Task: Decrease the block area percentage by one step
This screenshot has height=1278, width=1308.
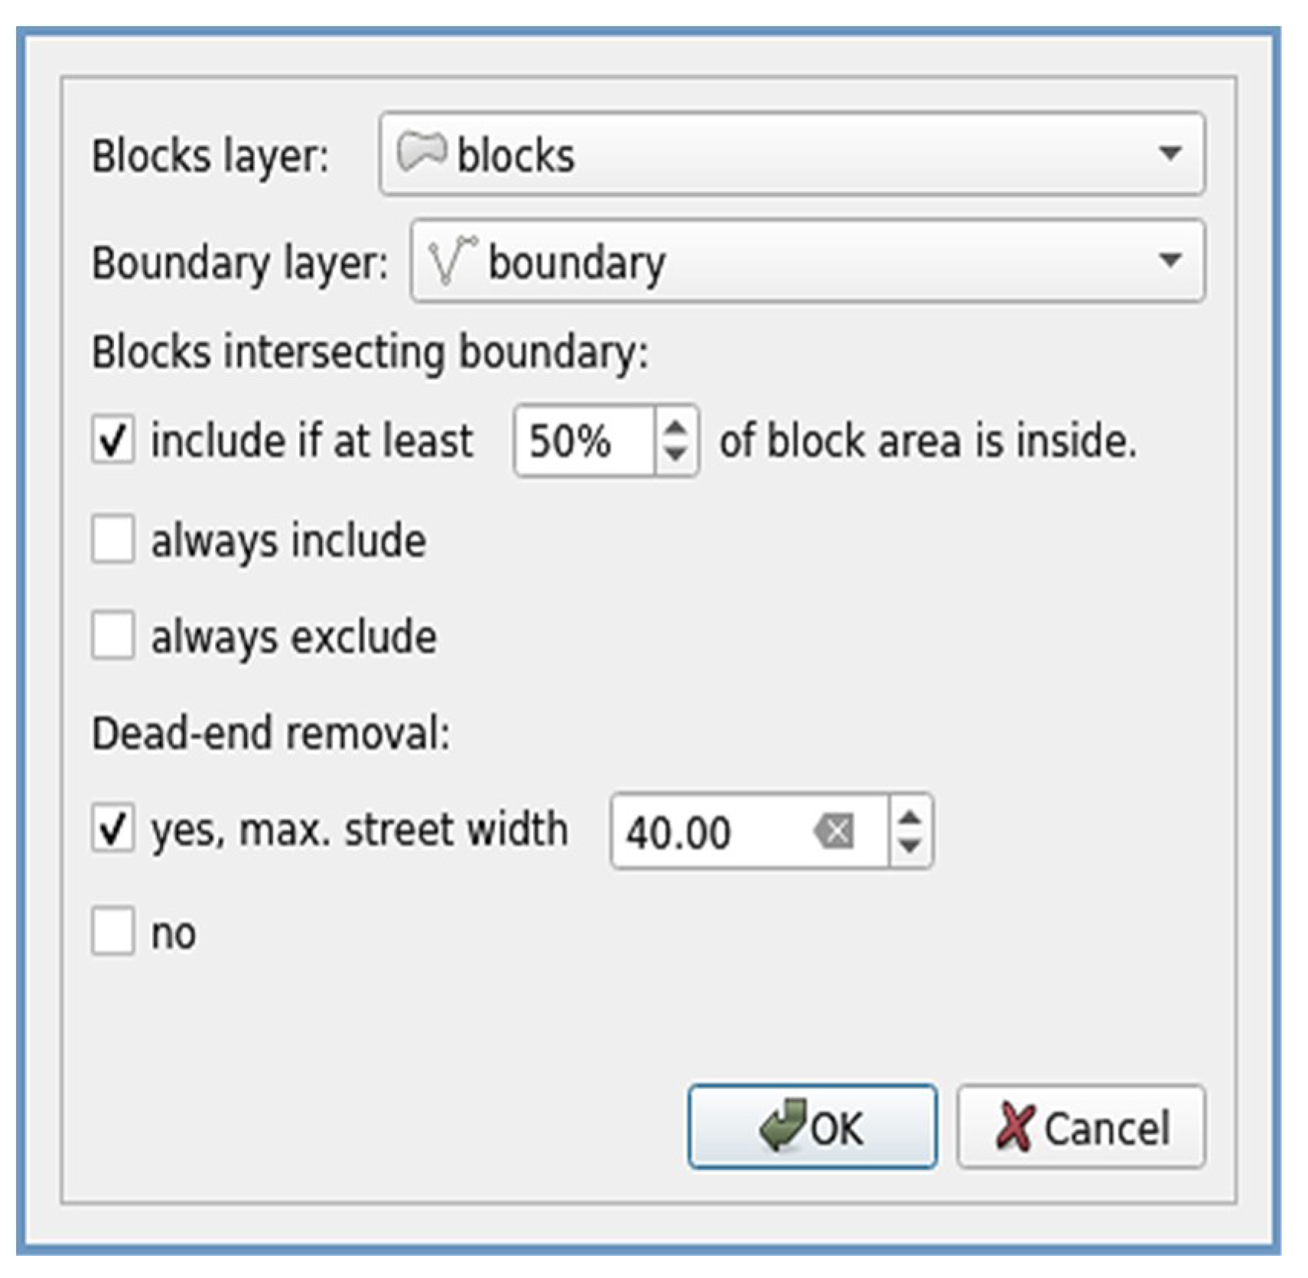Action: click(675, 454)
